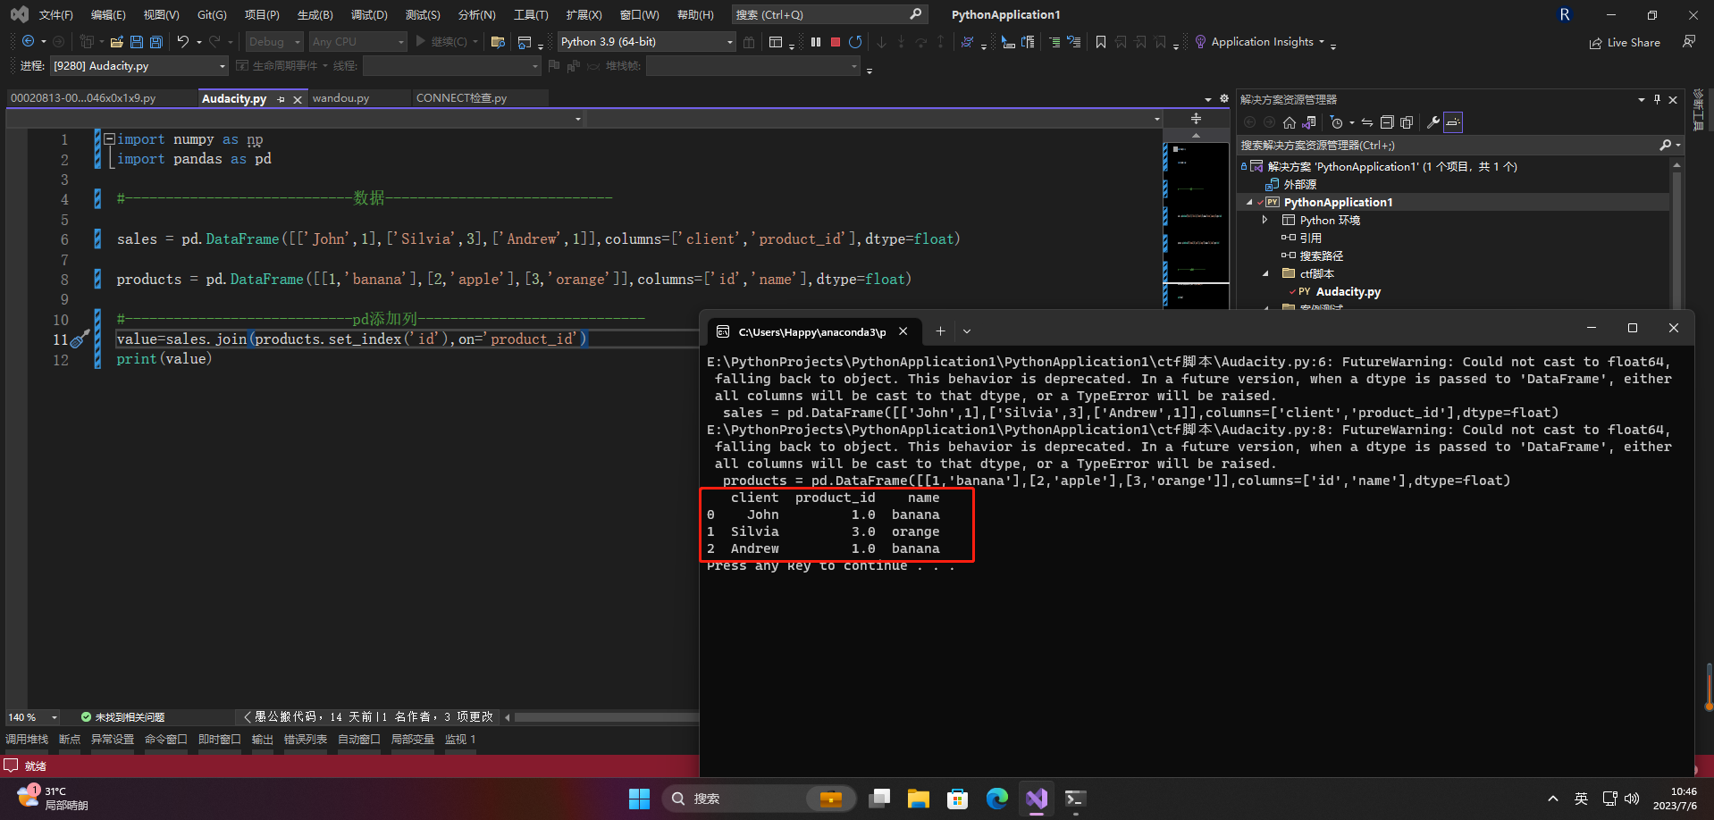The height and width of the screenshot is (820, 1714).
Task: Close the Audacity.py editor tab
Action: (298, 100)
